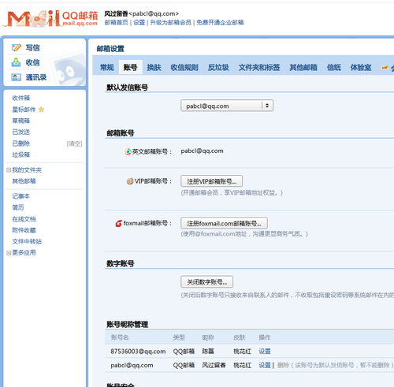Image resolution: width=394 pixels, height=387 pixels.
Task: Click the 设置 link in header
Action: click(139, 23)
